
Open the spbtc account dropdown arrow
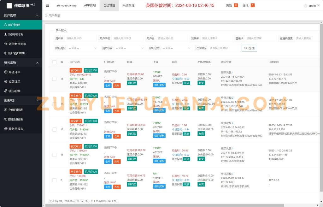tap(318, 6)
